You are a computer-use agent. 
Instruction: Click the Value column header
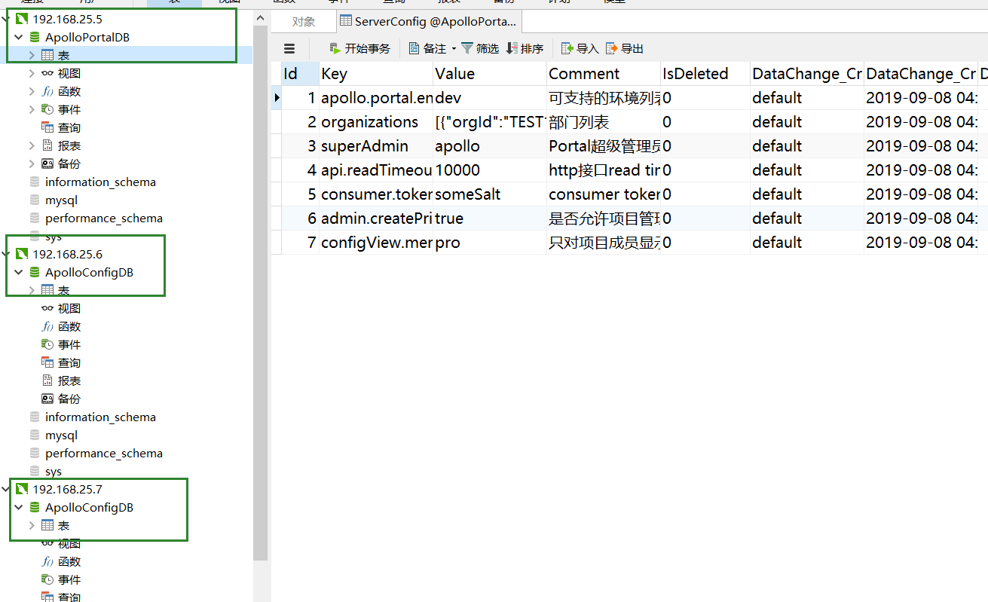[490, 74]
